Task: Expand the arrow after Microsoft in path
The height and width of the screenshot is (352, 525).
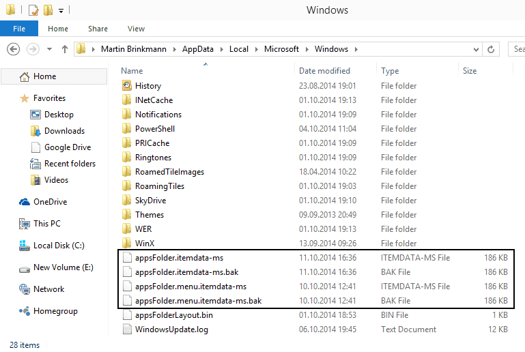Action: (x=307, y=50)
